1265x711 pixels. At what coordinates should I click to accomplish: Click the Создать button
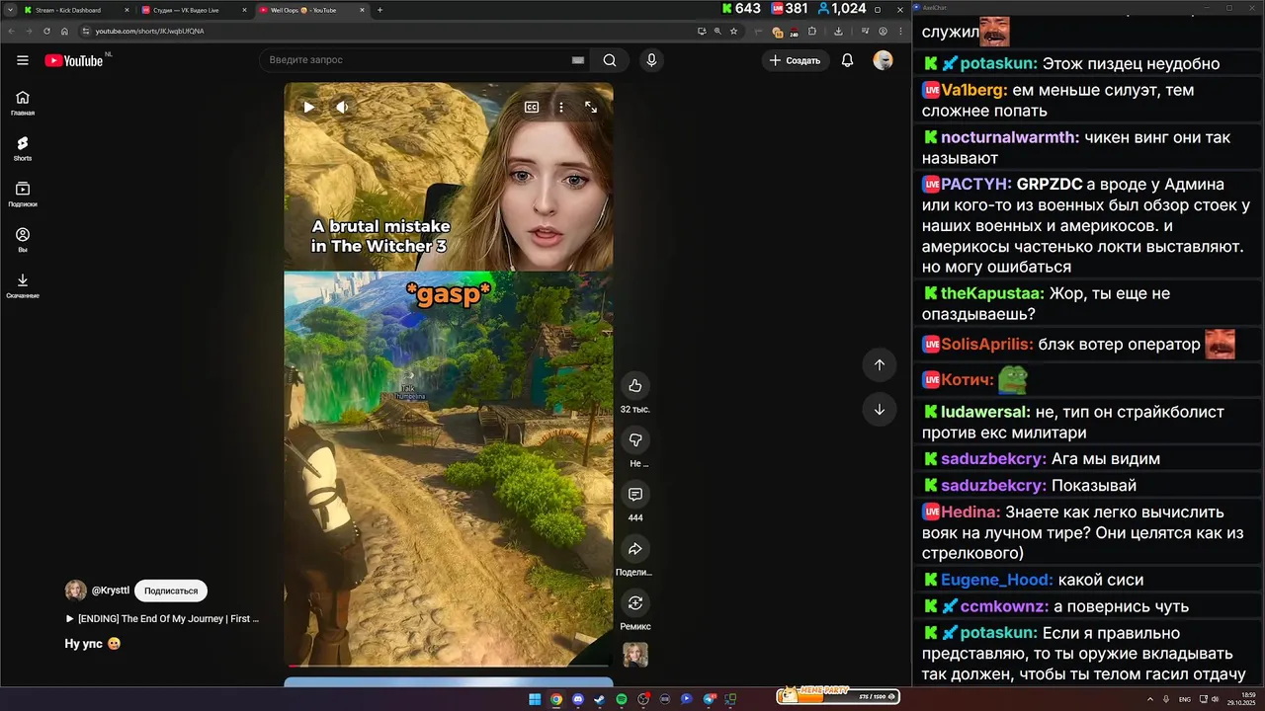pos(796,60)
